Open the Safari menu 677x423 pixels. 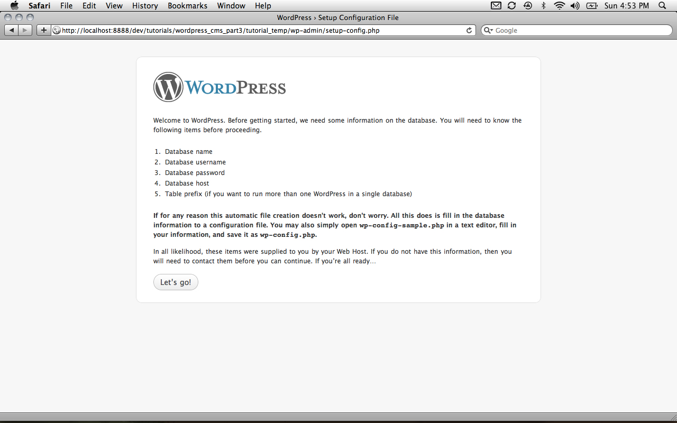point(39,6)
